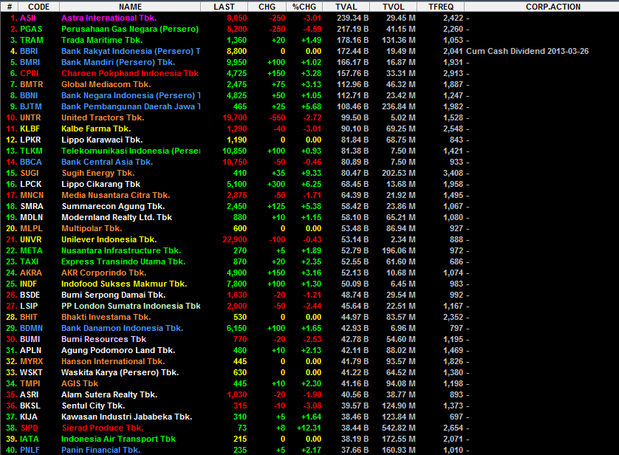Select stock code ASRI
Image resolution: width=619 pixels, height=455 pixels.
(x=30, y=394)
